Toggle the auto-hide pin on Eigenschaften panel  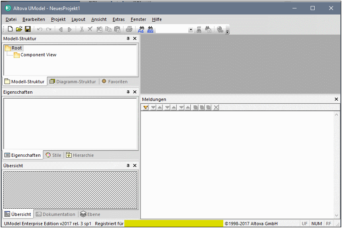pos(128,92)
